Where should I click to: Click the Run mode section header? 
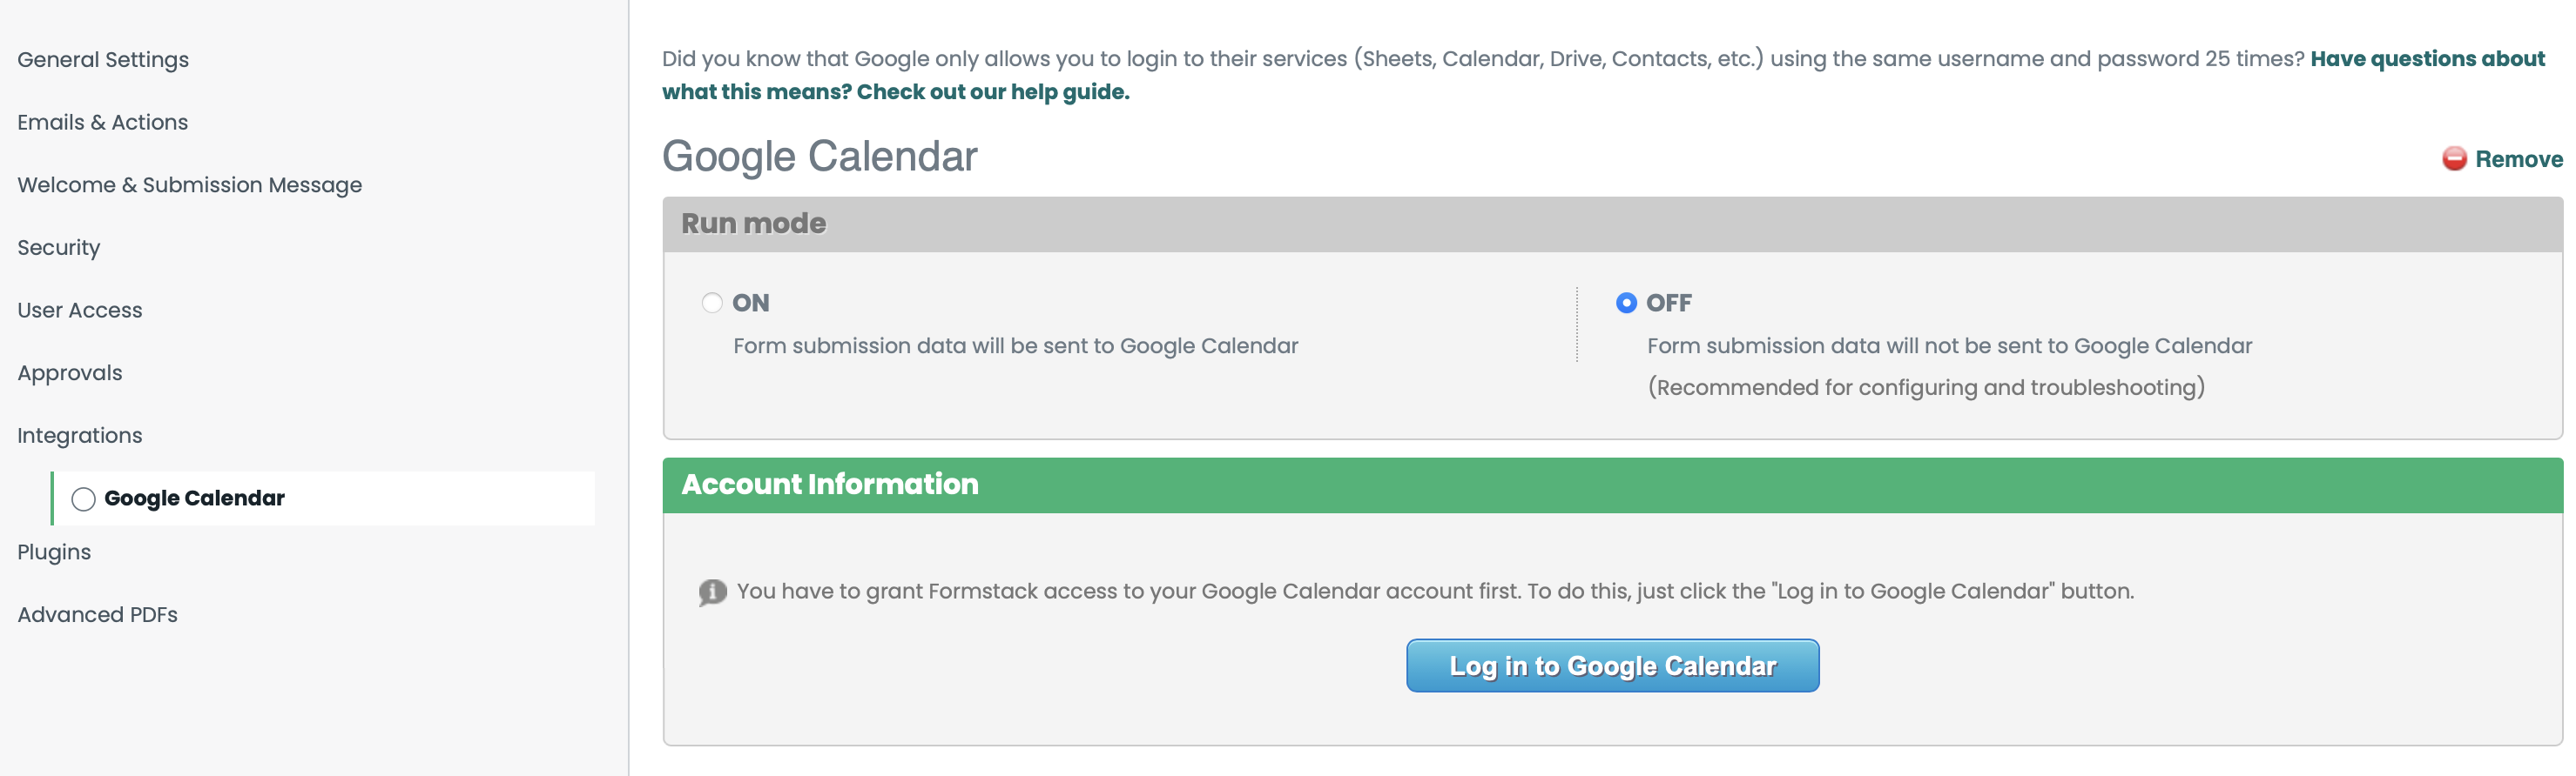coord(1612,224)
